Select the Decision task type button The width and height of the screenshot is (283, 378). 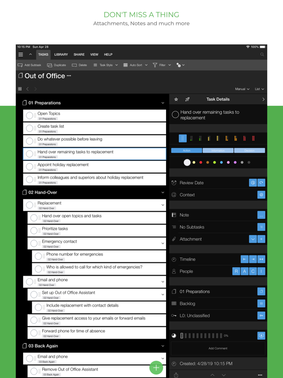[250, 151]
